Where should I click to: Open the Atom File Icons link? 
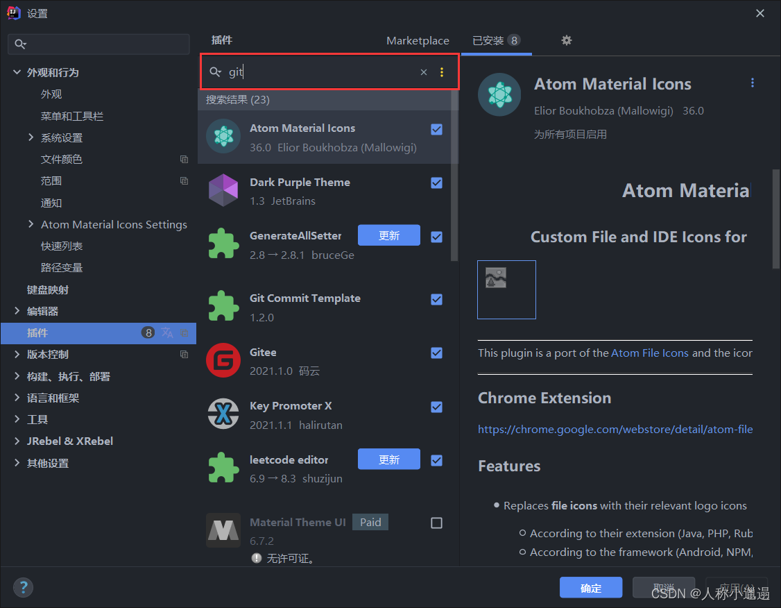pyautogui.click(x=649, y=353)
